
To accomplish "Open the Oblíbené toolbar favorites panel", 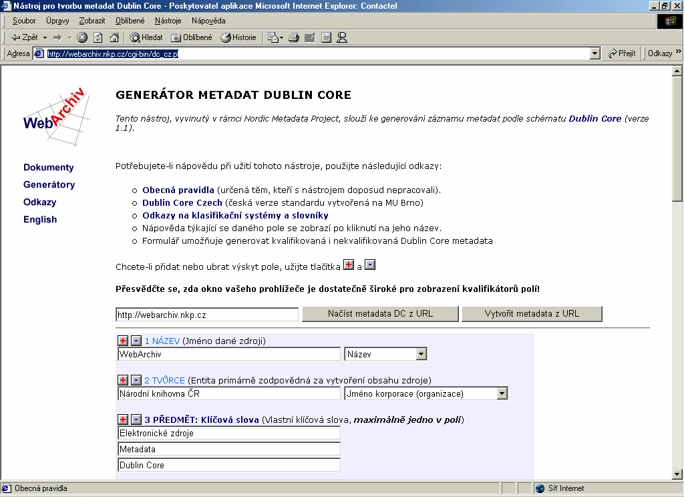I will pos(192,37).
